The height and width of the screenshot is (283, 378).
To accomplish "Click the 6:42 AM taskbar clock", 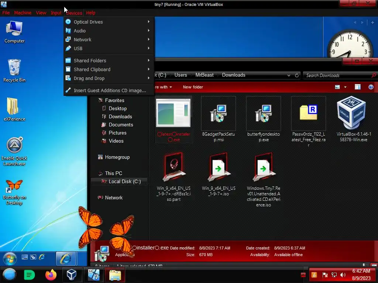I will coord(361,275).
